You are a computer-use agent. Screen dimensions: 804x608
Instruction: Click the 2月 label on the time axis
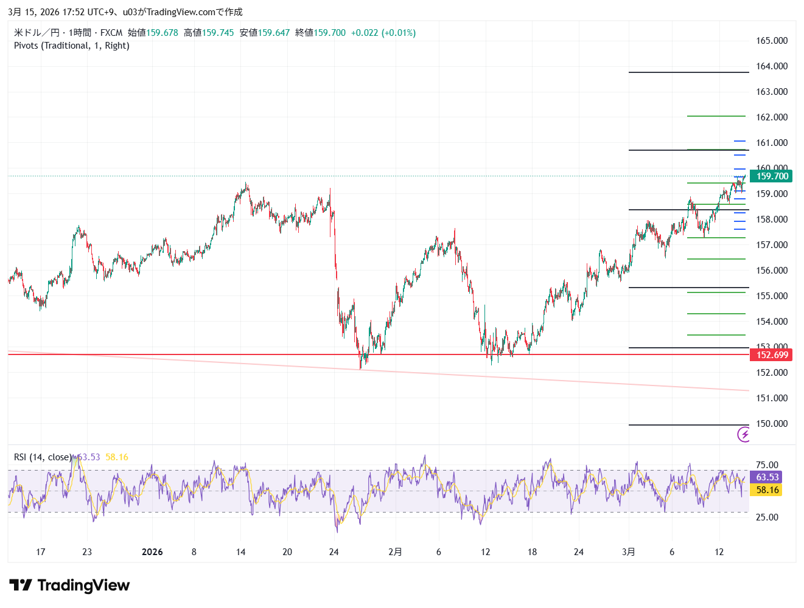coord(395,552)
